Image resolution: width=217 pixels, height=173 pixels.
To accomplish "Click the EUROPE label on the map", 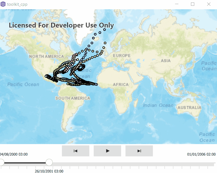I will click(122, 56).
